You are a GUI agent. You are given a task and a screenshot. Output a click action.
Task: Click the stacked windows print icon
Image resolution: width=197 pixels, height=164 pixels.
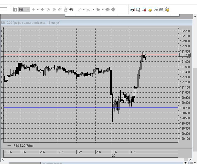pos(155,10)
